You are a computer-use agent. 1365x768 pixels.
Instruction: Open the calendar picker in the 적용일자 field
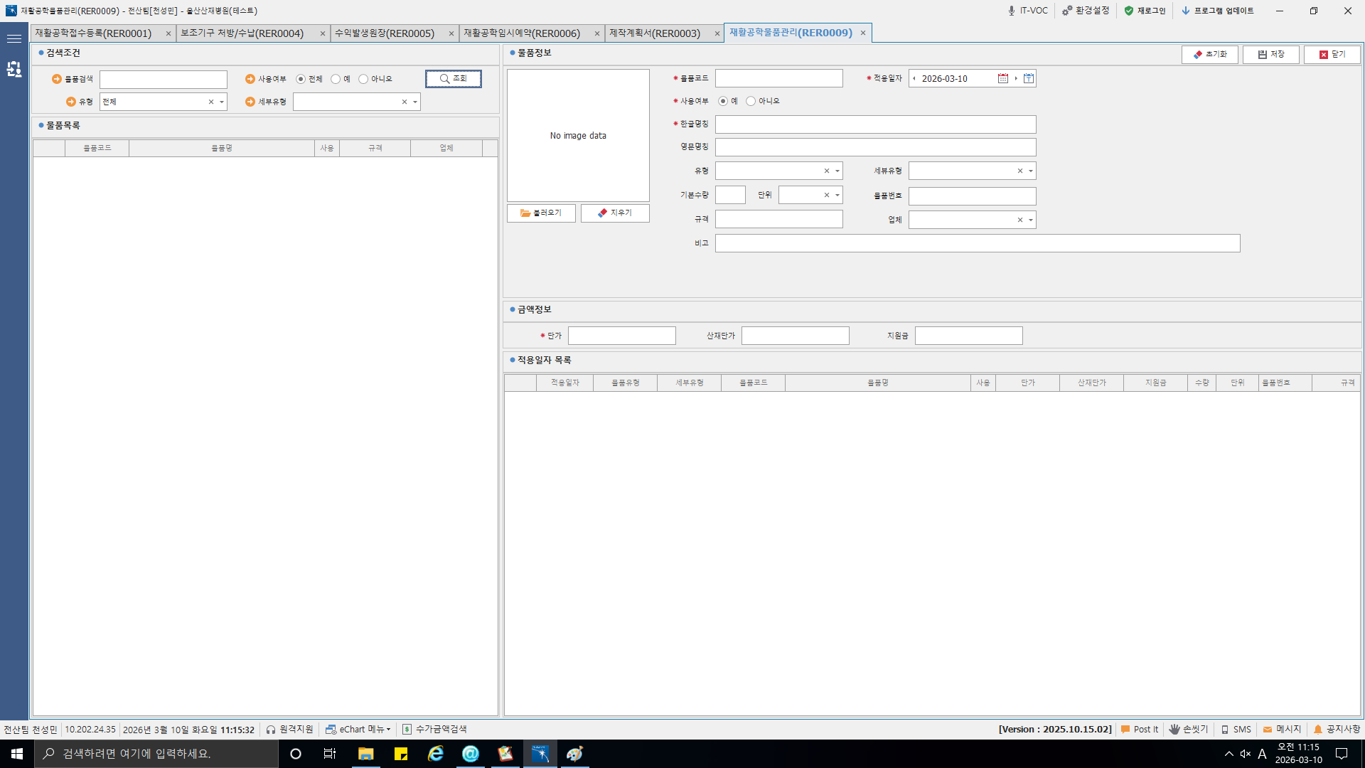(x=1002, y=78)
